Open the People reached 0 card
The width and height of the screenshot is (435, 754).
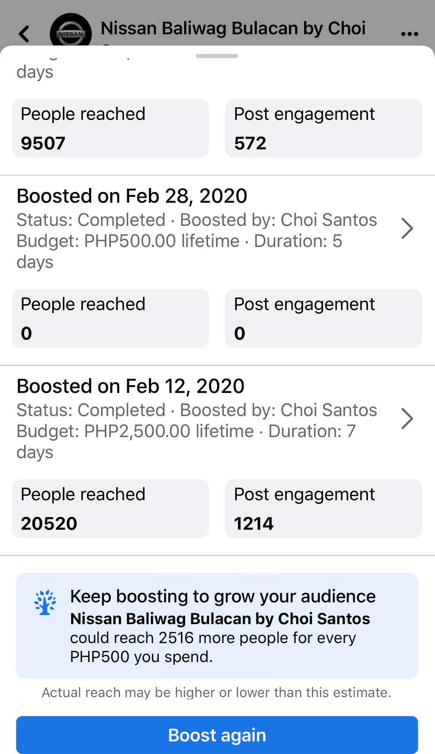110,319
